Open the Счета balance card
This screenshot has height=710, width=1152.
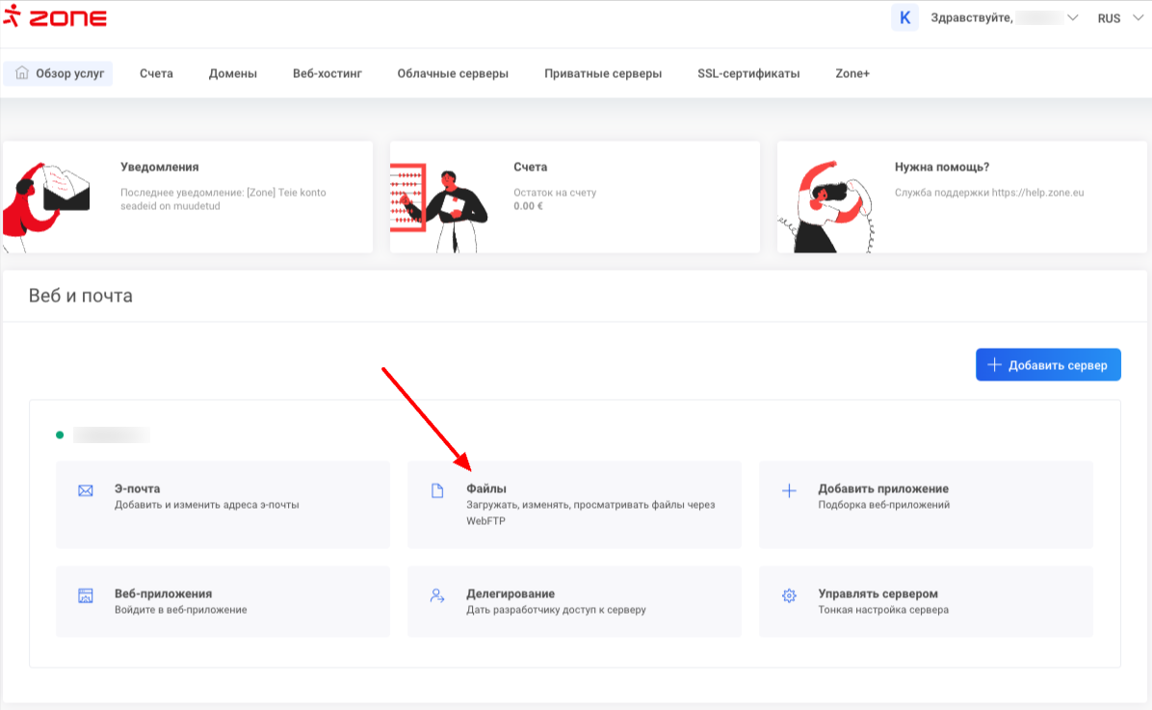[x=575, y=197]
